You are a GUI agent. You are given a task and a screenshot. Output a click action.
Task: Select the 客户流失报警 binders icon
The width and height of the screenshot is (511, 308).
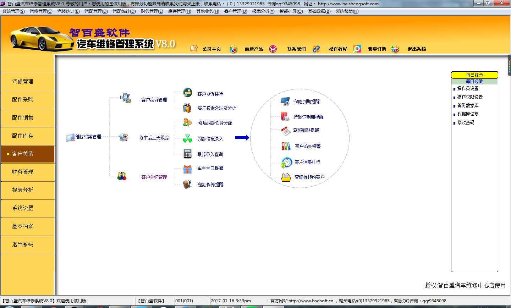coord(286,146)
